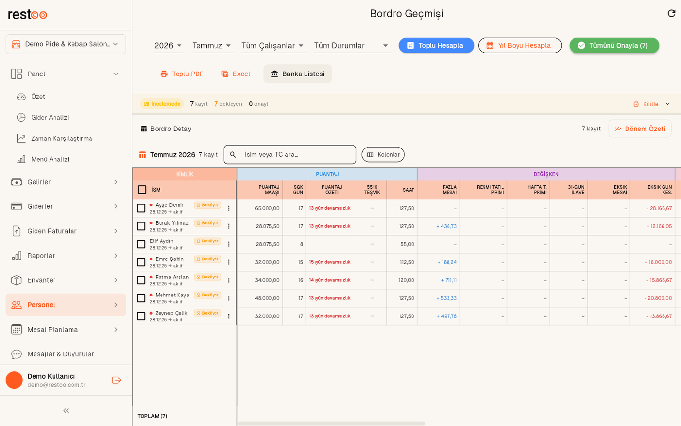Click the Yıl Boyu Hesapla button
Image resolution: width=681 pixels, height=426 pixels.
[x=520, y=46]
